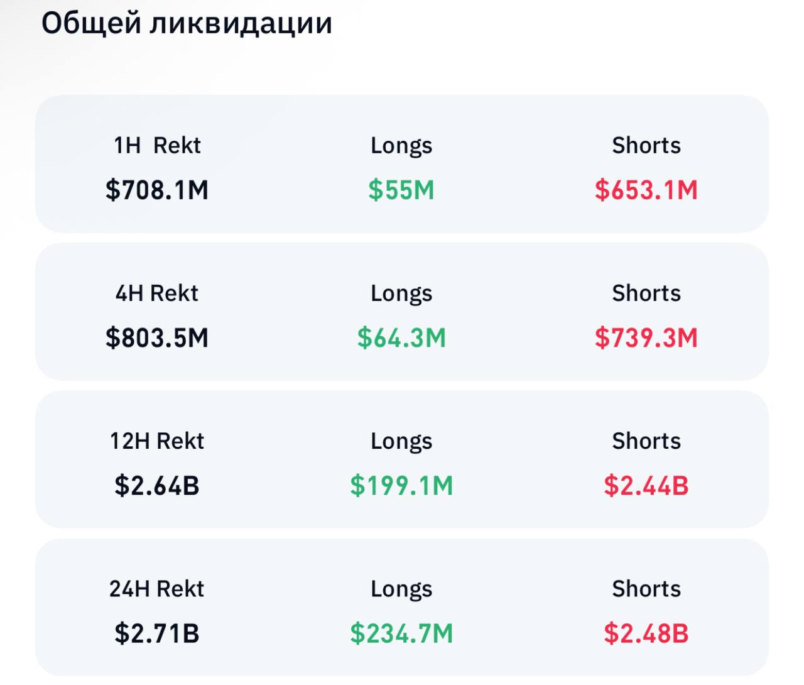Click 4H Shorts $739.3M value
The image size is (804, 685).
[x=646, y=337]
